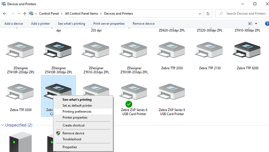
Task: Click the Devices and Printers breadcrumb
Action: (x=118, y=14)
